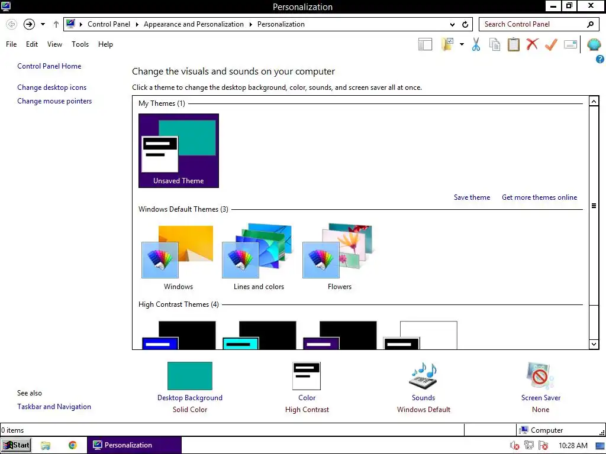Click the globe shell icon in toolbar
Image resolution: width=606 pixels, height=454 pixels.
click(x=594, y=44)
